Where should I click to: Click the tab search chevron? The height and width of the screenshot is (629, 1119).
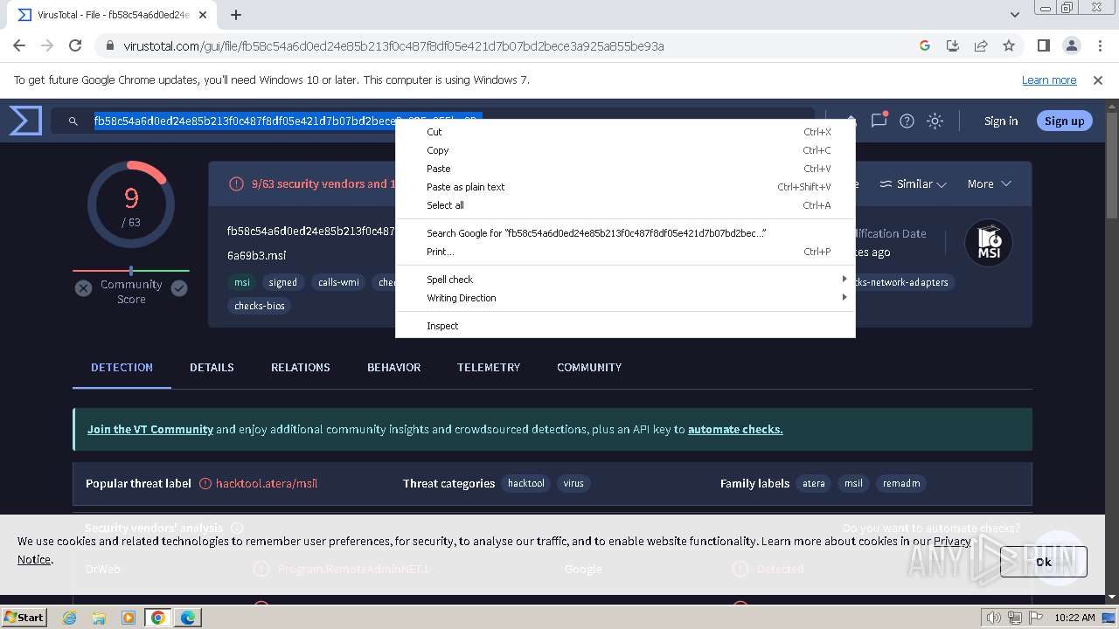click(1015, 15)
